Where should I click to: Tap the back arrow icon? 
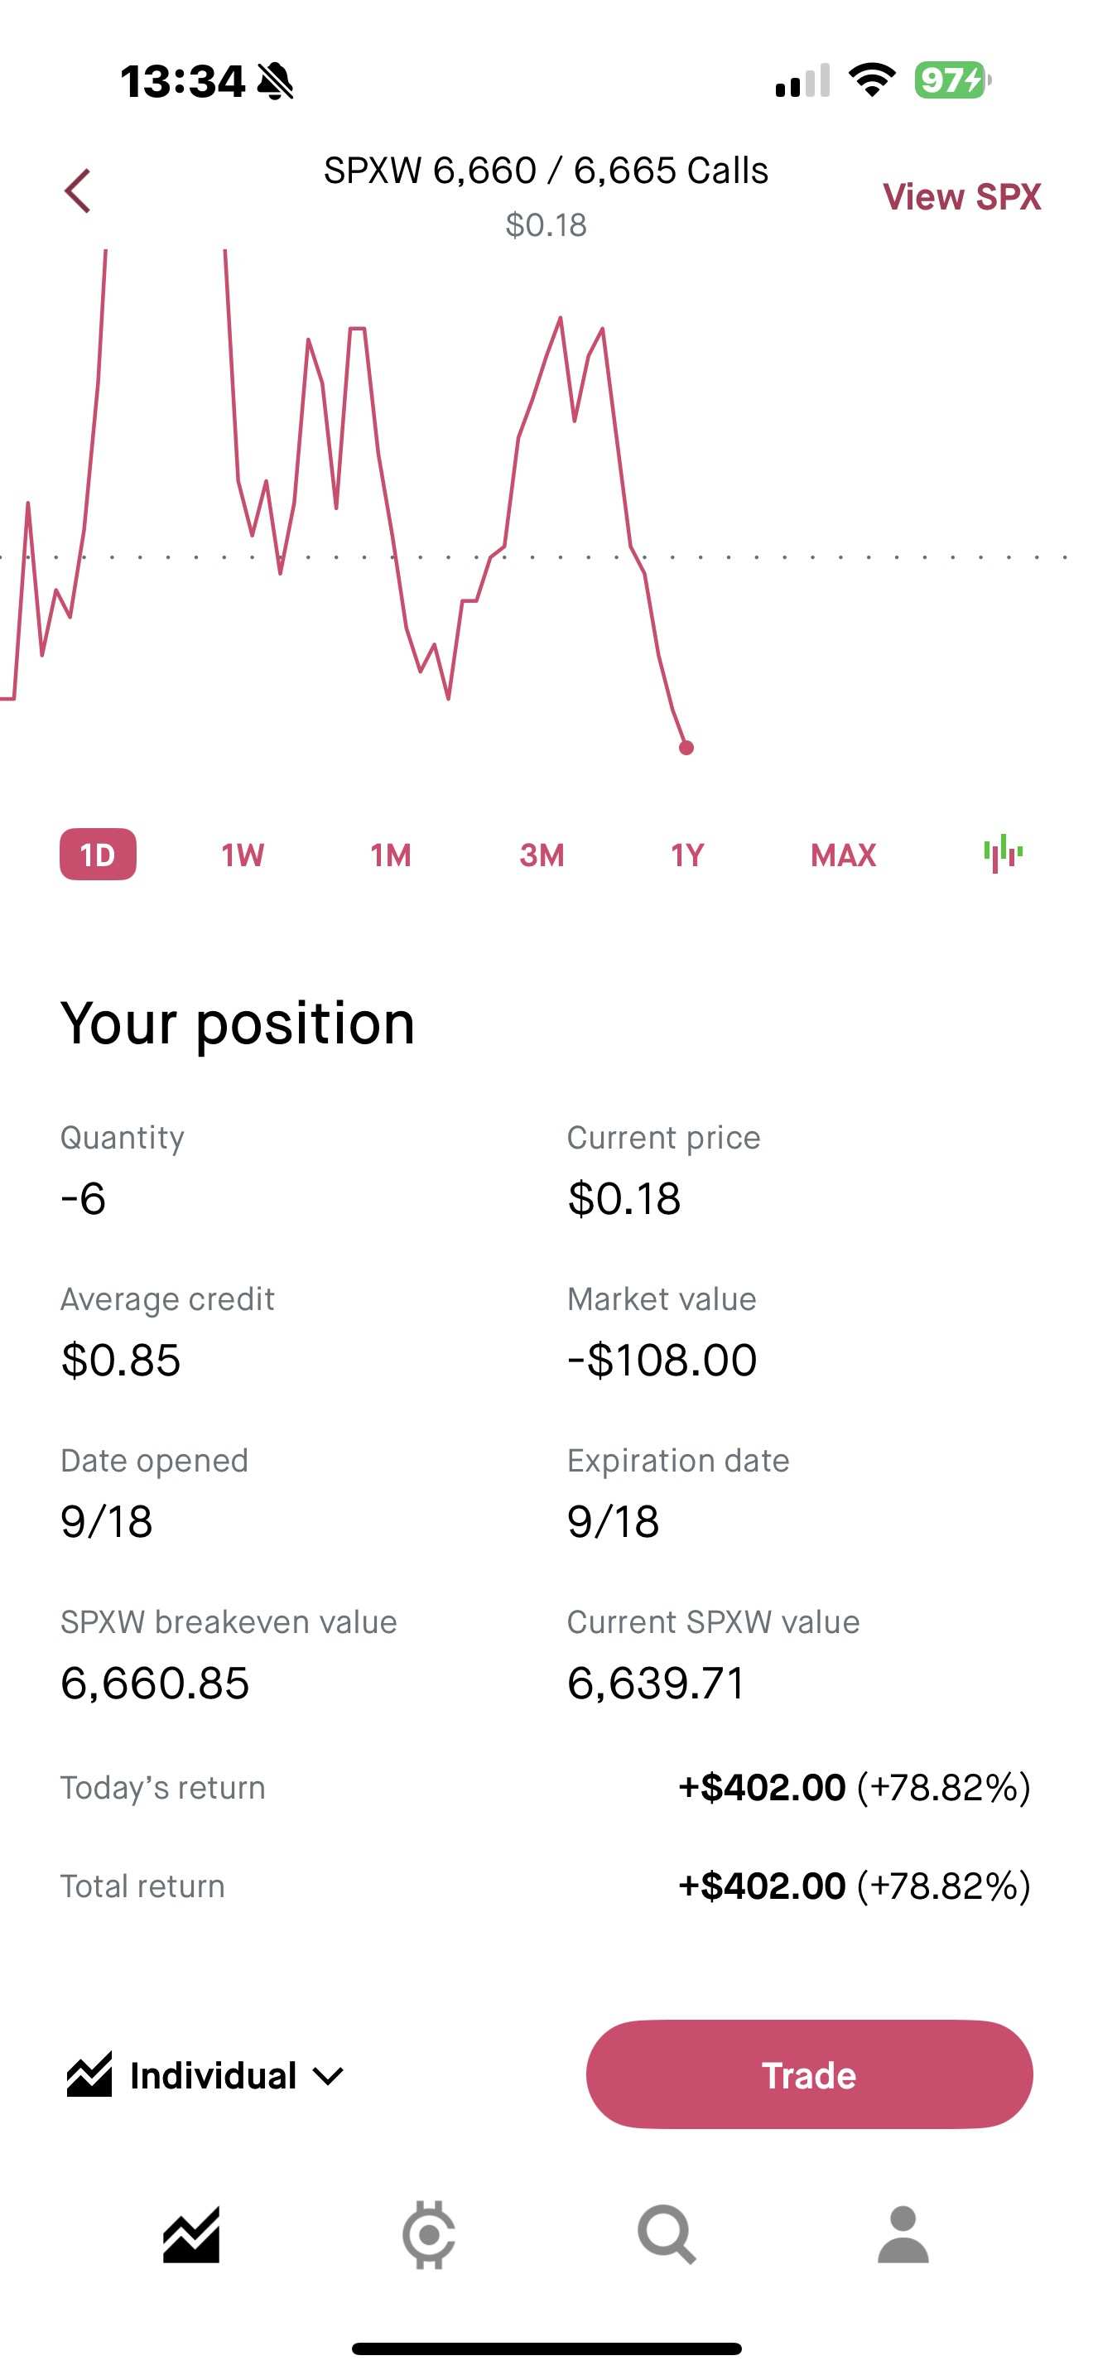tap(79, 190)
